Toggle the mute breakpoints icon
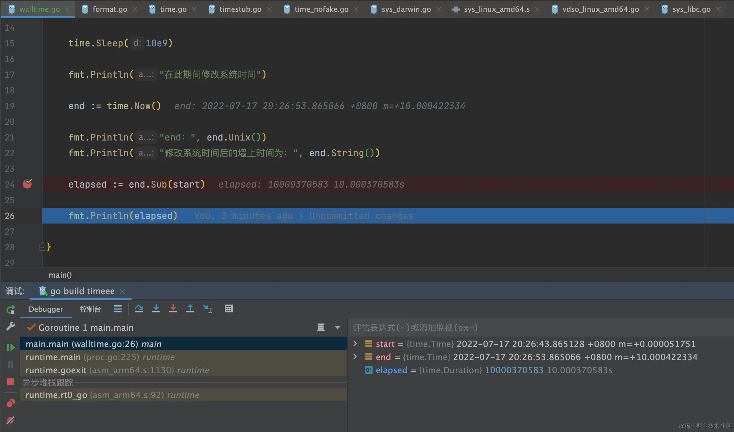This screenshot has height=432, width=734. pos(10,420)
